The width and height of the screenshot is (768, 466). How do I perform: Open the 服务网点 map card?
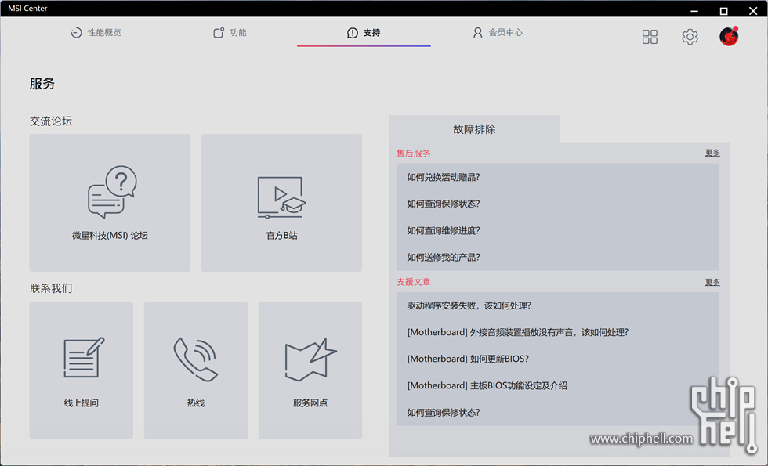point(310,370)
